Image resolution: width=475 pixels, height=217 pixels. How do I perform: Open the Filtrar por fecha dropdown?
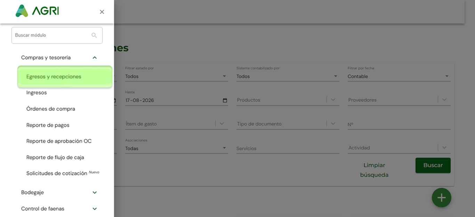[x=399, y=76]
